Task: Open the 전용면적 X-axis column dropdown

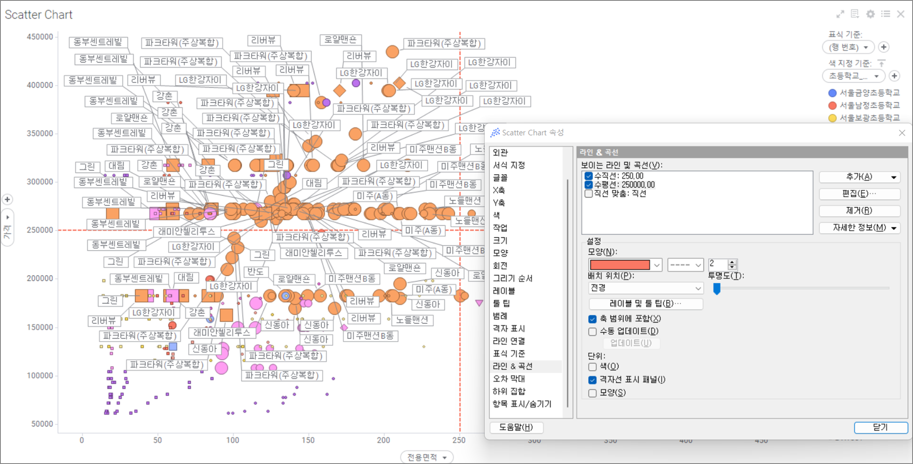Action: (427, 457)
